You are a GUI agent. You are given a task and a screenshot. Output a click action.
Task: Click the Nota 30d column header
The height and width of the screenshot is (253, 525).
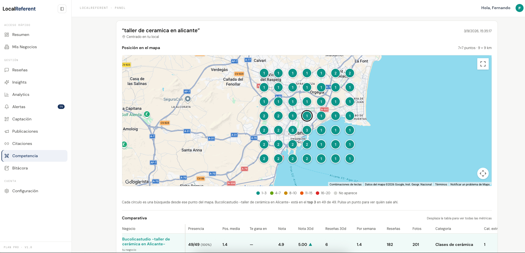tap(306, 229)
